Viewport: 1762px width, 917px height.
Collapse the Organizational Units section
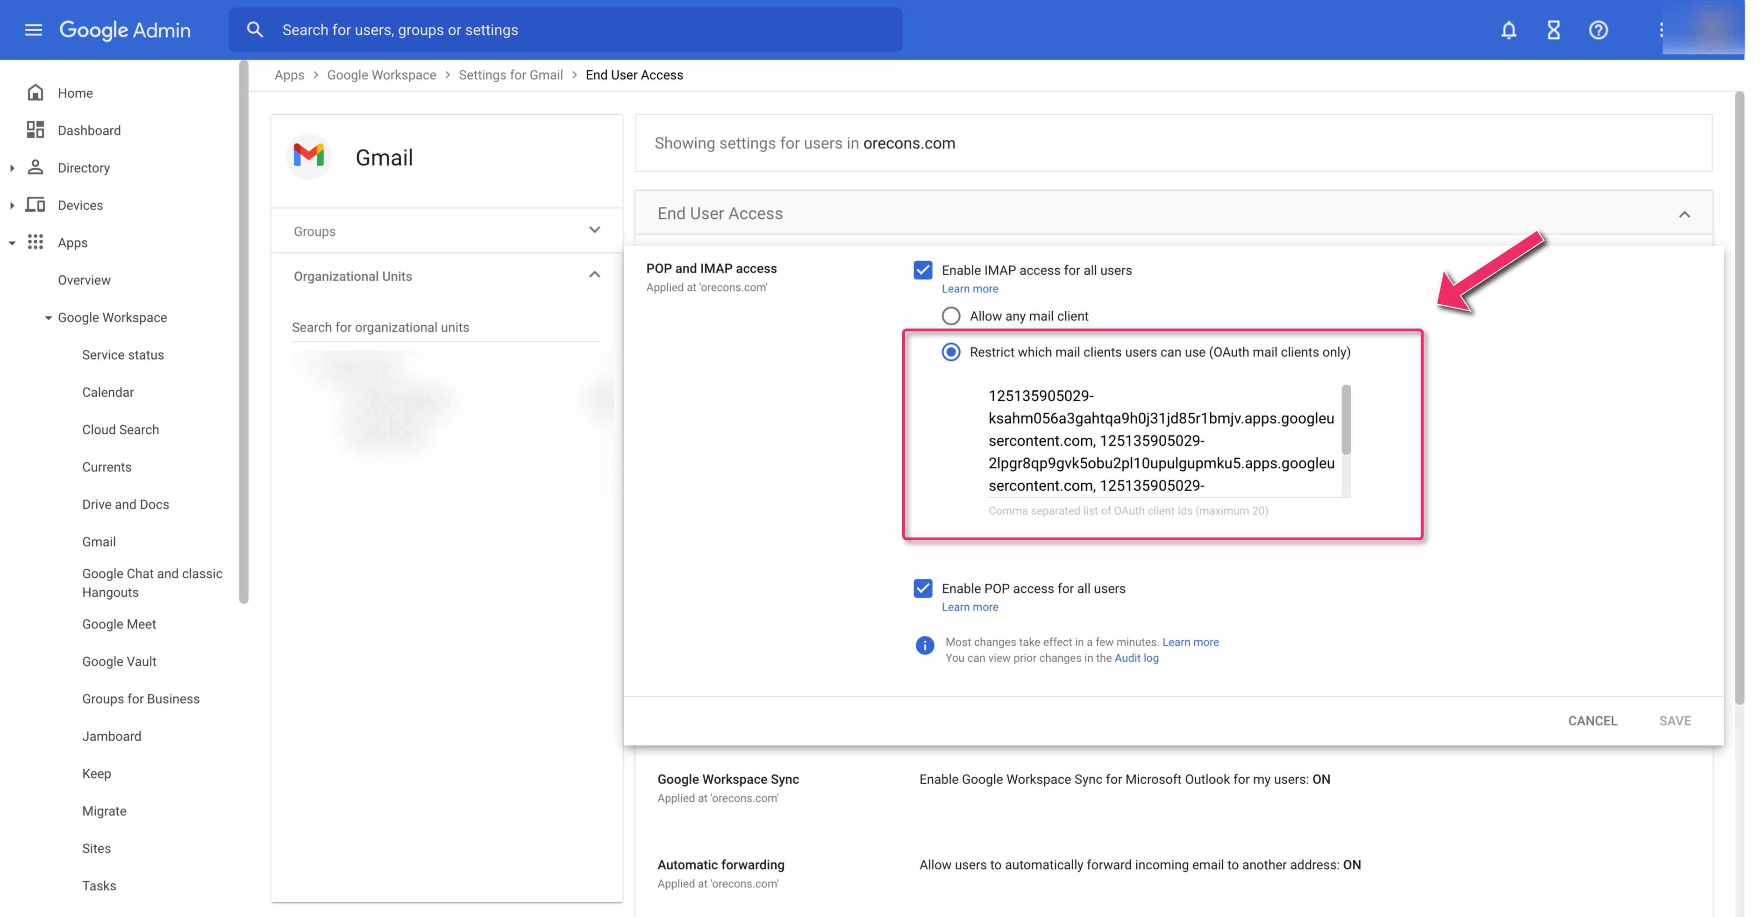point(594,275)
